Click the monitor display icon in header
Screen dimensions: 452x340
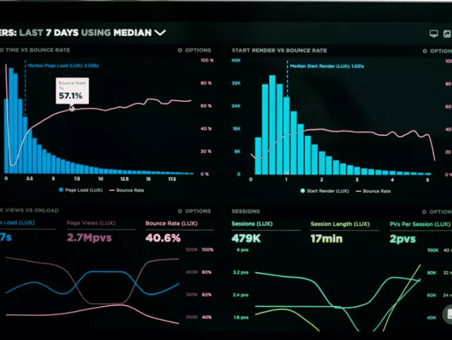click(434, 34)
